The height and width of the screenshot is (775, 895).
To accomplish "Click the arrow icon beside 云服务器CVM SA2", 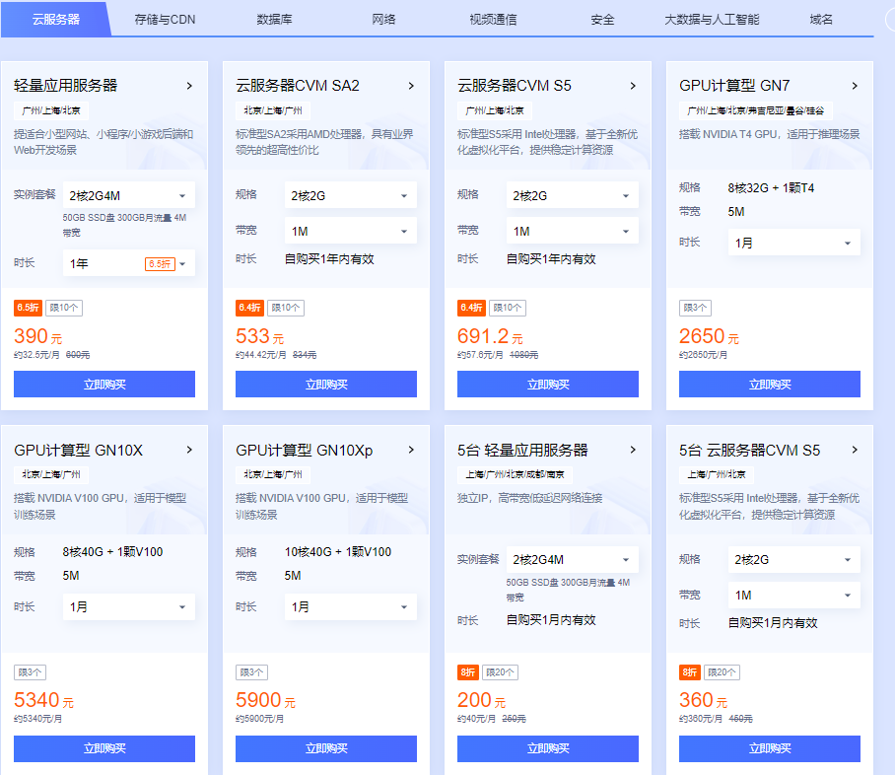I will tap(411, 86).
